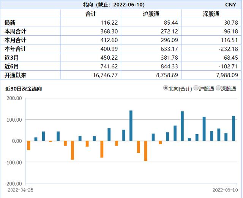Click the value 633.17

169,49
